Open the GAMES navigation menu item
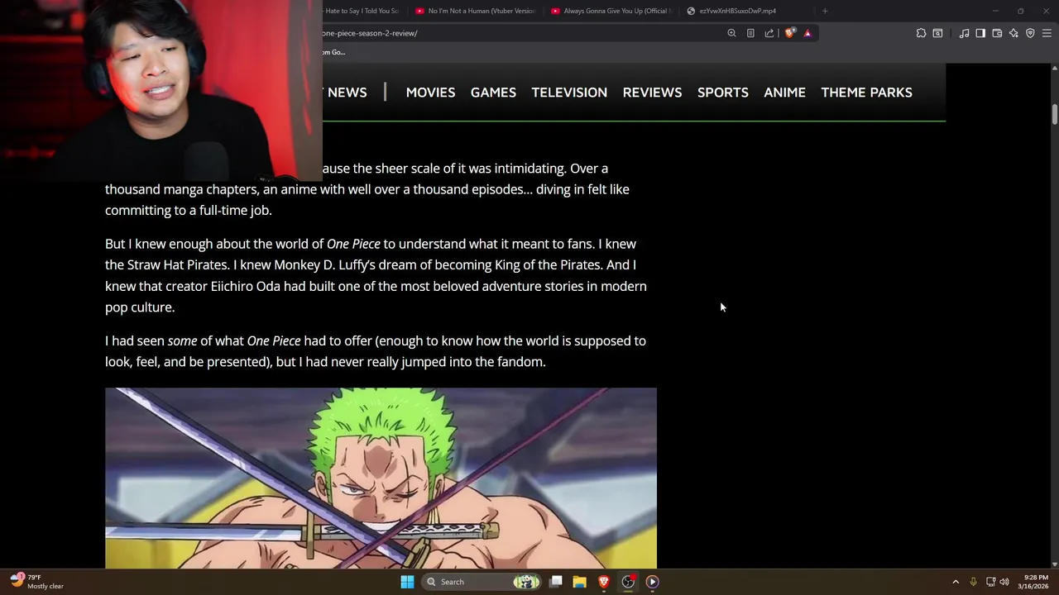The width and height of the screenshot is (1059, 595). (493, 93)
